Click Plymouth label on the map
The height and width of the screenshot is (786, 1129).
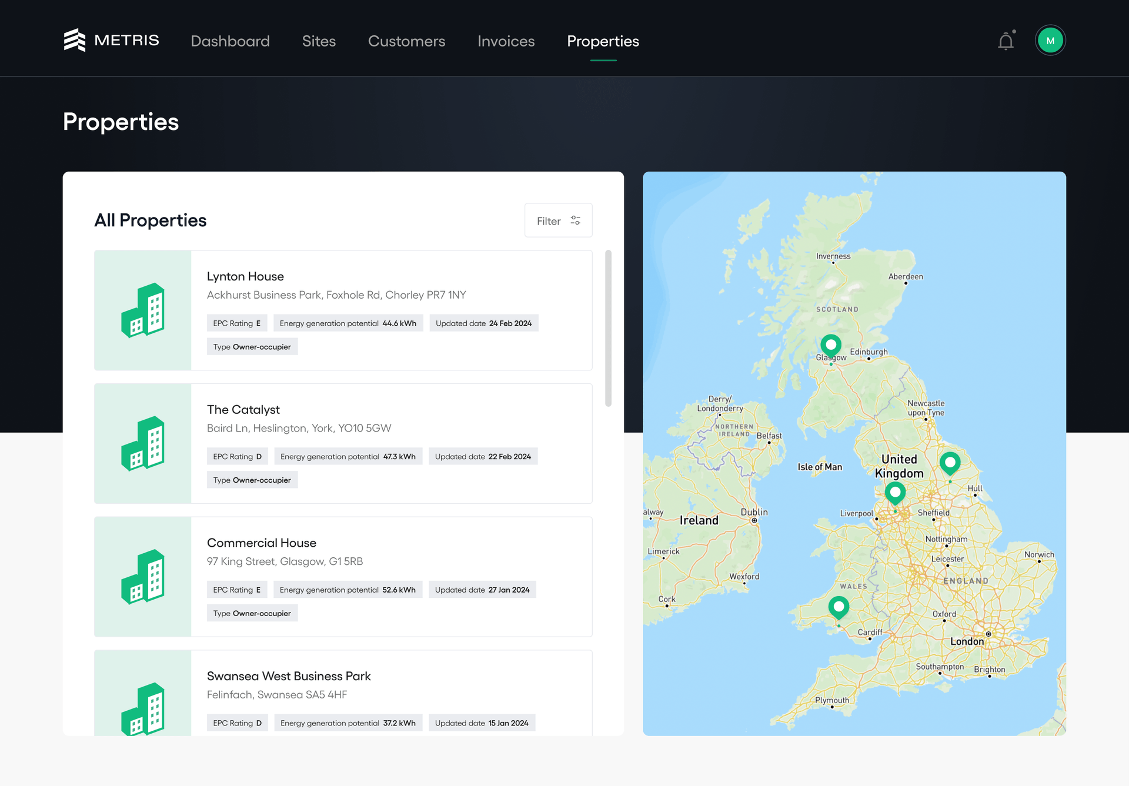(x=832, y=700)
